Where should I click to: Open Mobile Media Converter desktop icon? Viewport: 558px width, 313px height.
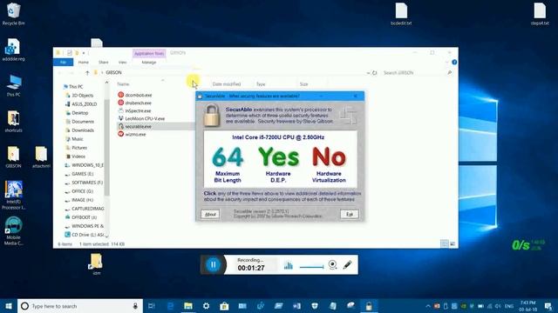(x=14, y=230)
